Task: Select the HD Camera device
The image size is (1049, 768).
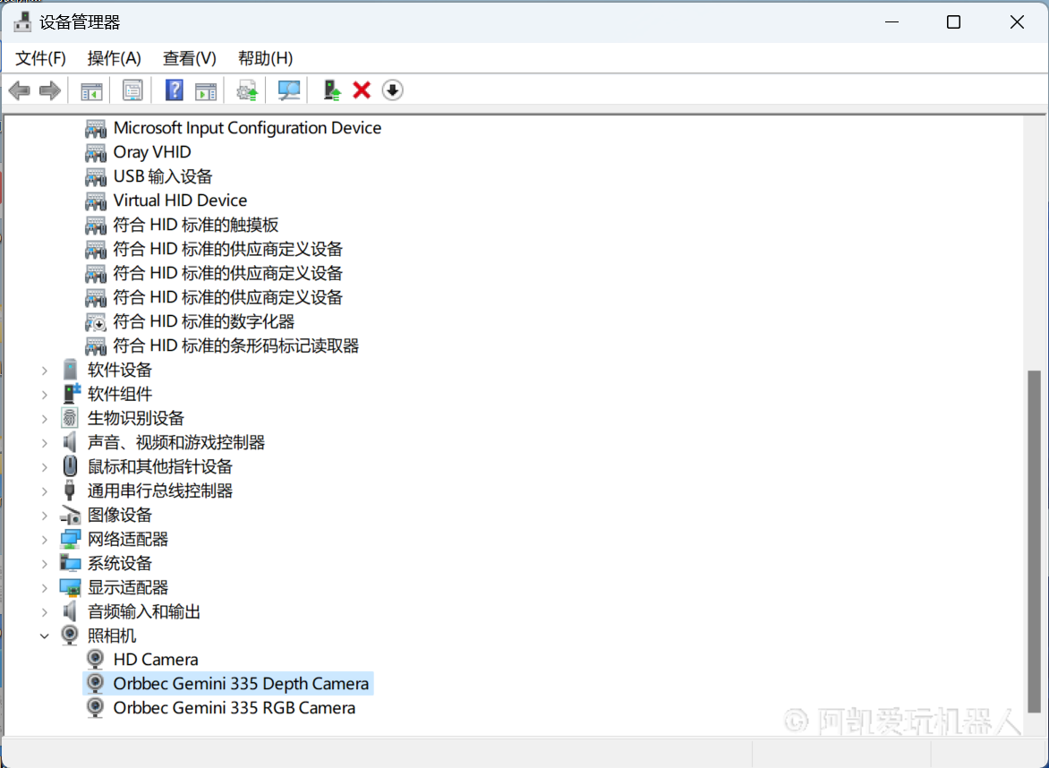Action: tap(155, 660)
